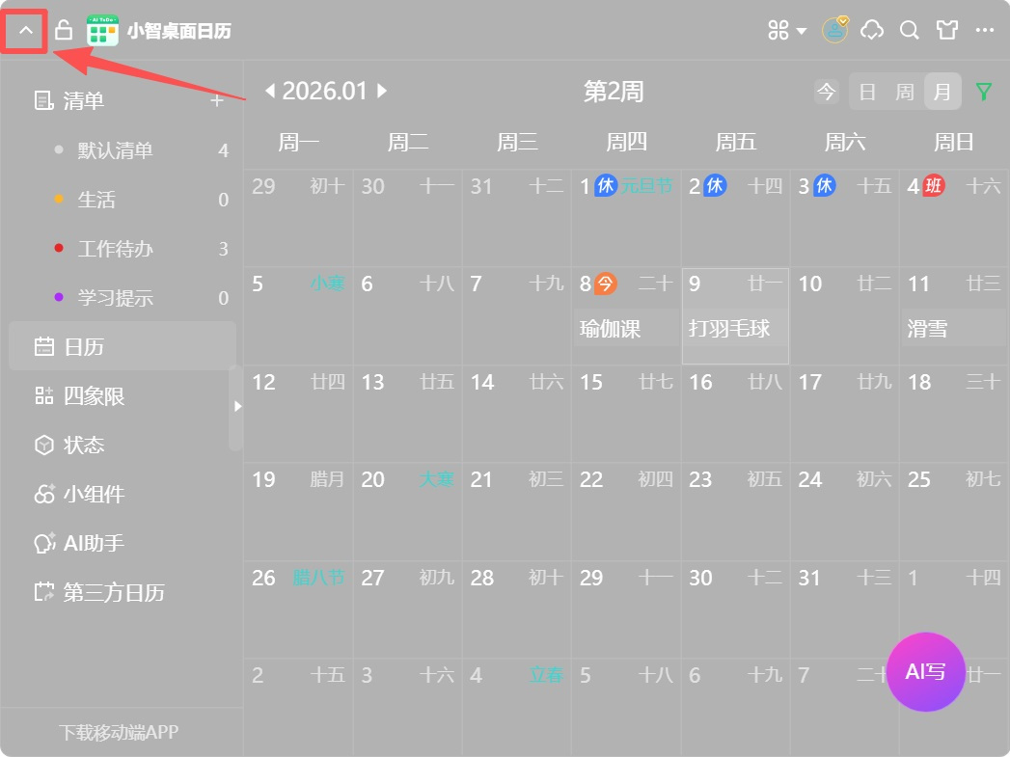Click the purple AI写 button

[x=925, y=672]
